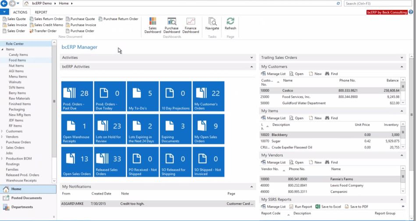
Task: Expand the Activities section
Action: (x=252, y=57)
